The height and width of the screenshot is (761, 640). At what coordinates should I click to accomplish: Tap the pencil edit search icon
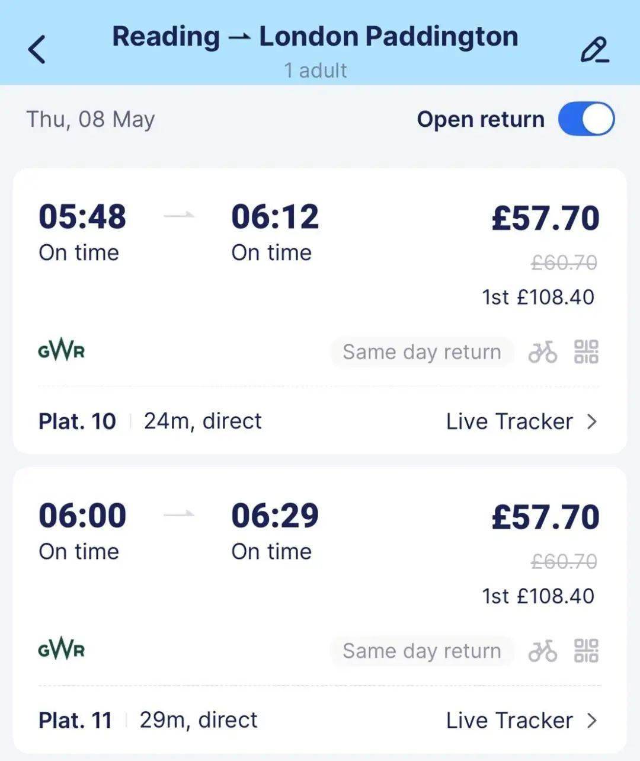tap(594, 50)
